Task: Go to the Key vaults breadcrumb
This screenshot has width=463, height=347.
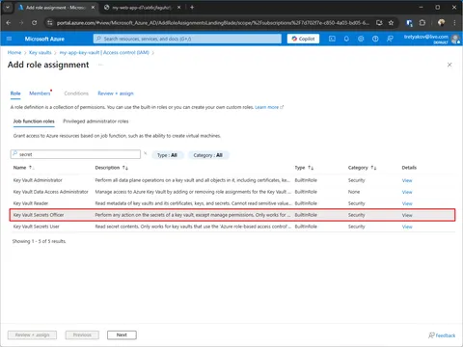Action: click(x=40, y=53)
